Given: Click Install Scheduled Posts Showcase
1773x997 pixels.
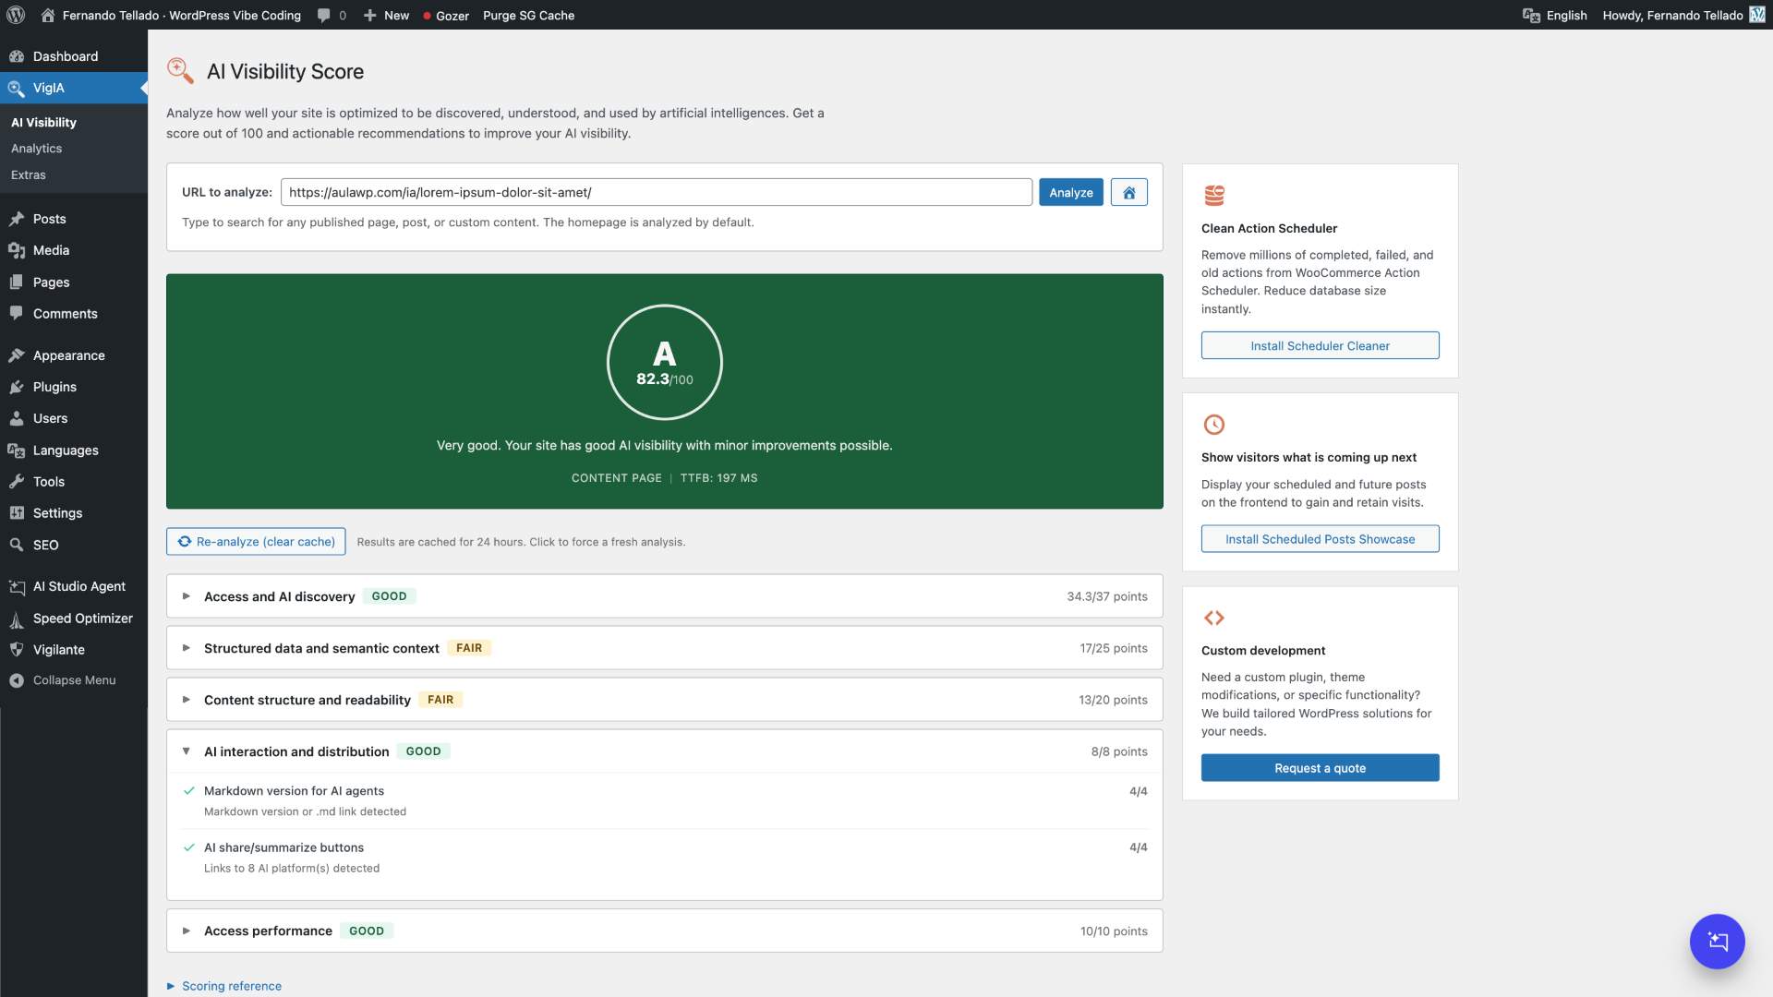Looking at the screenshot, I should click(x=1320, y=538).
